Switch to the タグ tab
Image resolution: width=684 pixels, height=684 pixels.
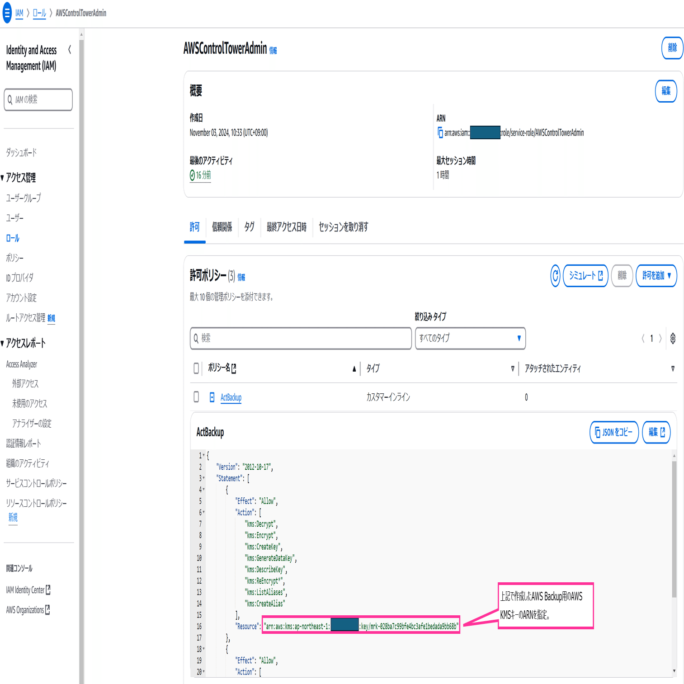point(249,227)
